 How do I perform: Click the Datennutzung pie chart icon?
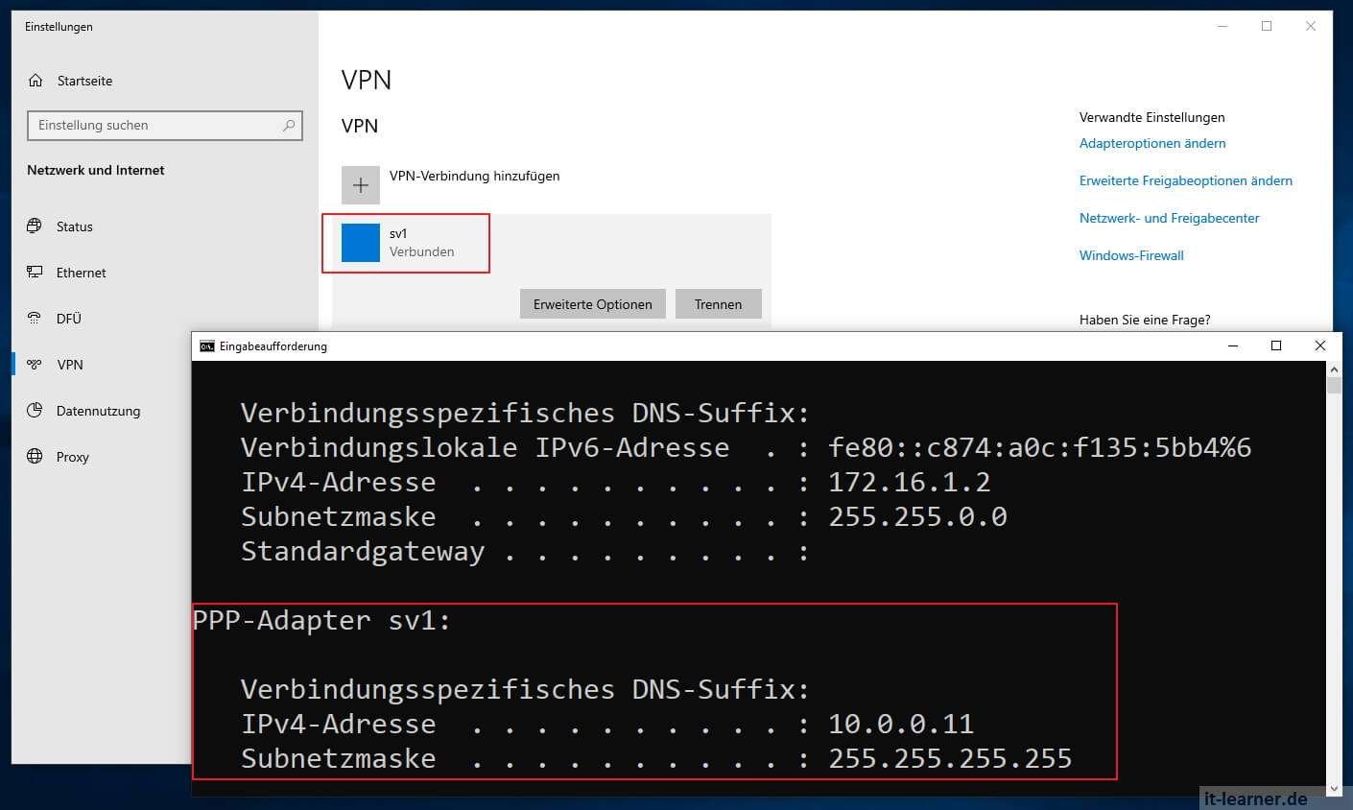[x=35, y=411]
